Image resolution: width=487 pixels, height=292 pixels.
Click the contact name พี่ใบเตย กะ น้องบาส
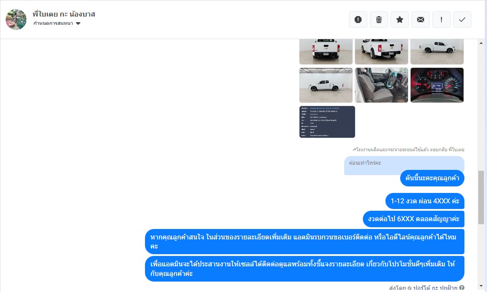tap(64, 14)
